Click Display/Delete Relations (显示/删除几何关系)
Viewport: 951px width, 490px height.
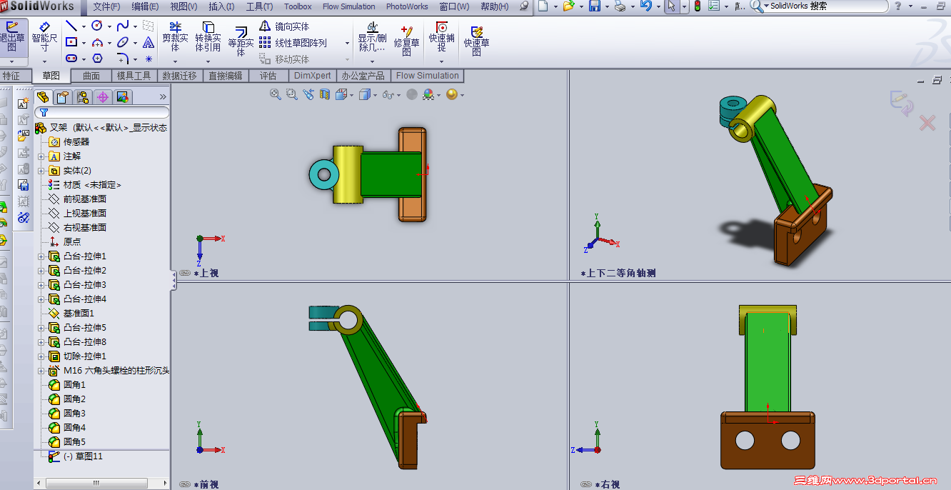click(x=372, y=36)
